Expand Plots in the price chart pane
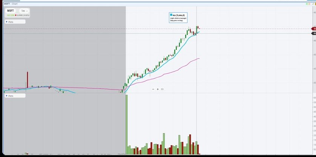Image resolution: width=316 pixels, height=157 pixels. pos(15,22)
